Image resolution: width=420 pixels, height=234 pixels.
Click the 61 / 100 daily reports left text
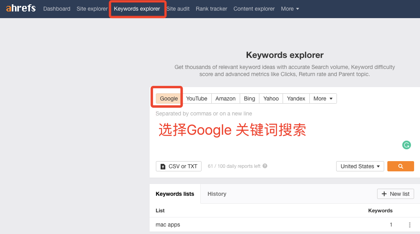(x=234, y=166)
